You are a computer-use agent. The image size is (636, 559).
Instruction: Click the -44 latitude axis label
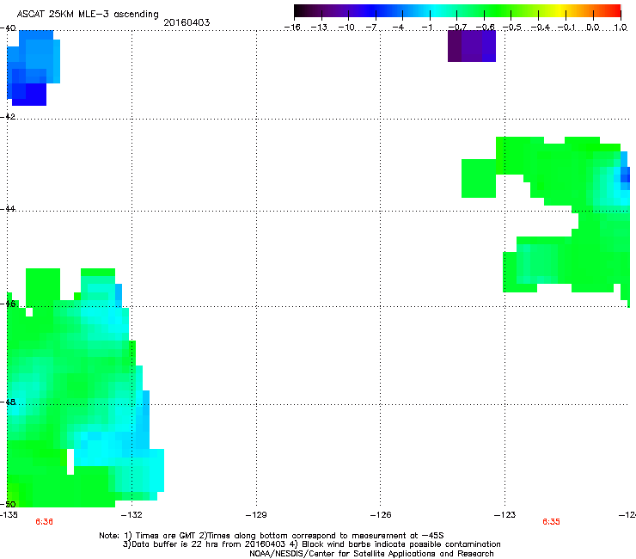point(8,209)
